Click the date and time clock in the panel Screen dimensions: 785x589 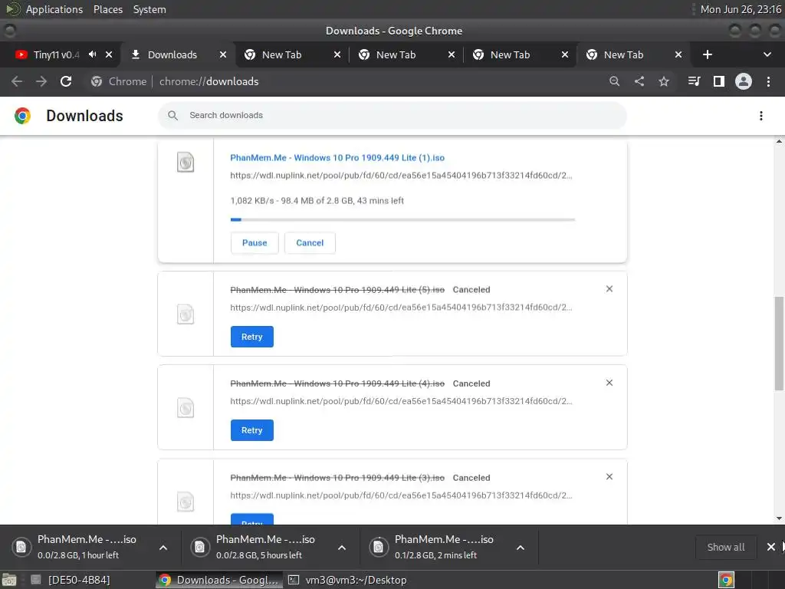point(741,9)
